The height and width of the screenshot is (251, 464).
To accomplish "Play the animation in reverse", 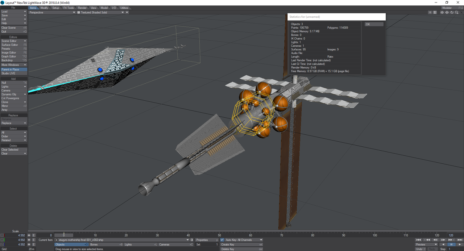I will pos(443,244).
